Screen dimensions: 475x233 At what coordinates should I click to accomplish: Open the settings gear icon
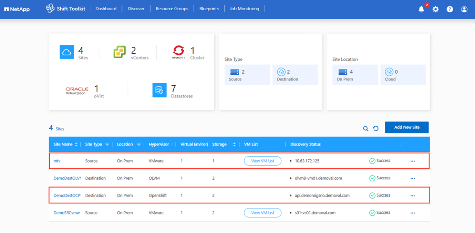coord(436,9)
